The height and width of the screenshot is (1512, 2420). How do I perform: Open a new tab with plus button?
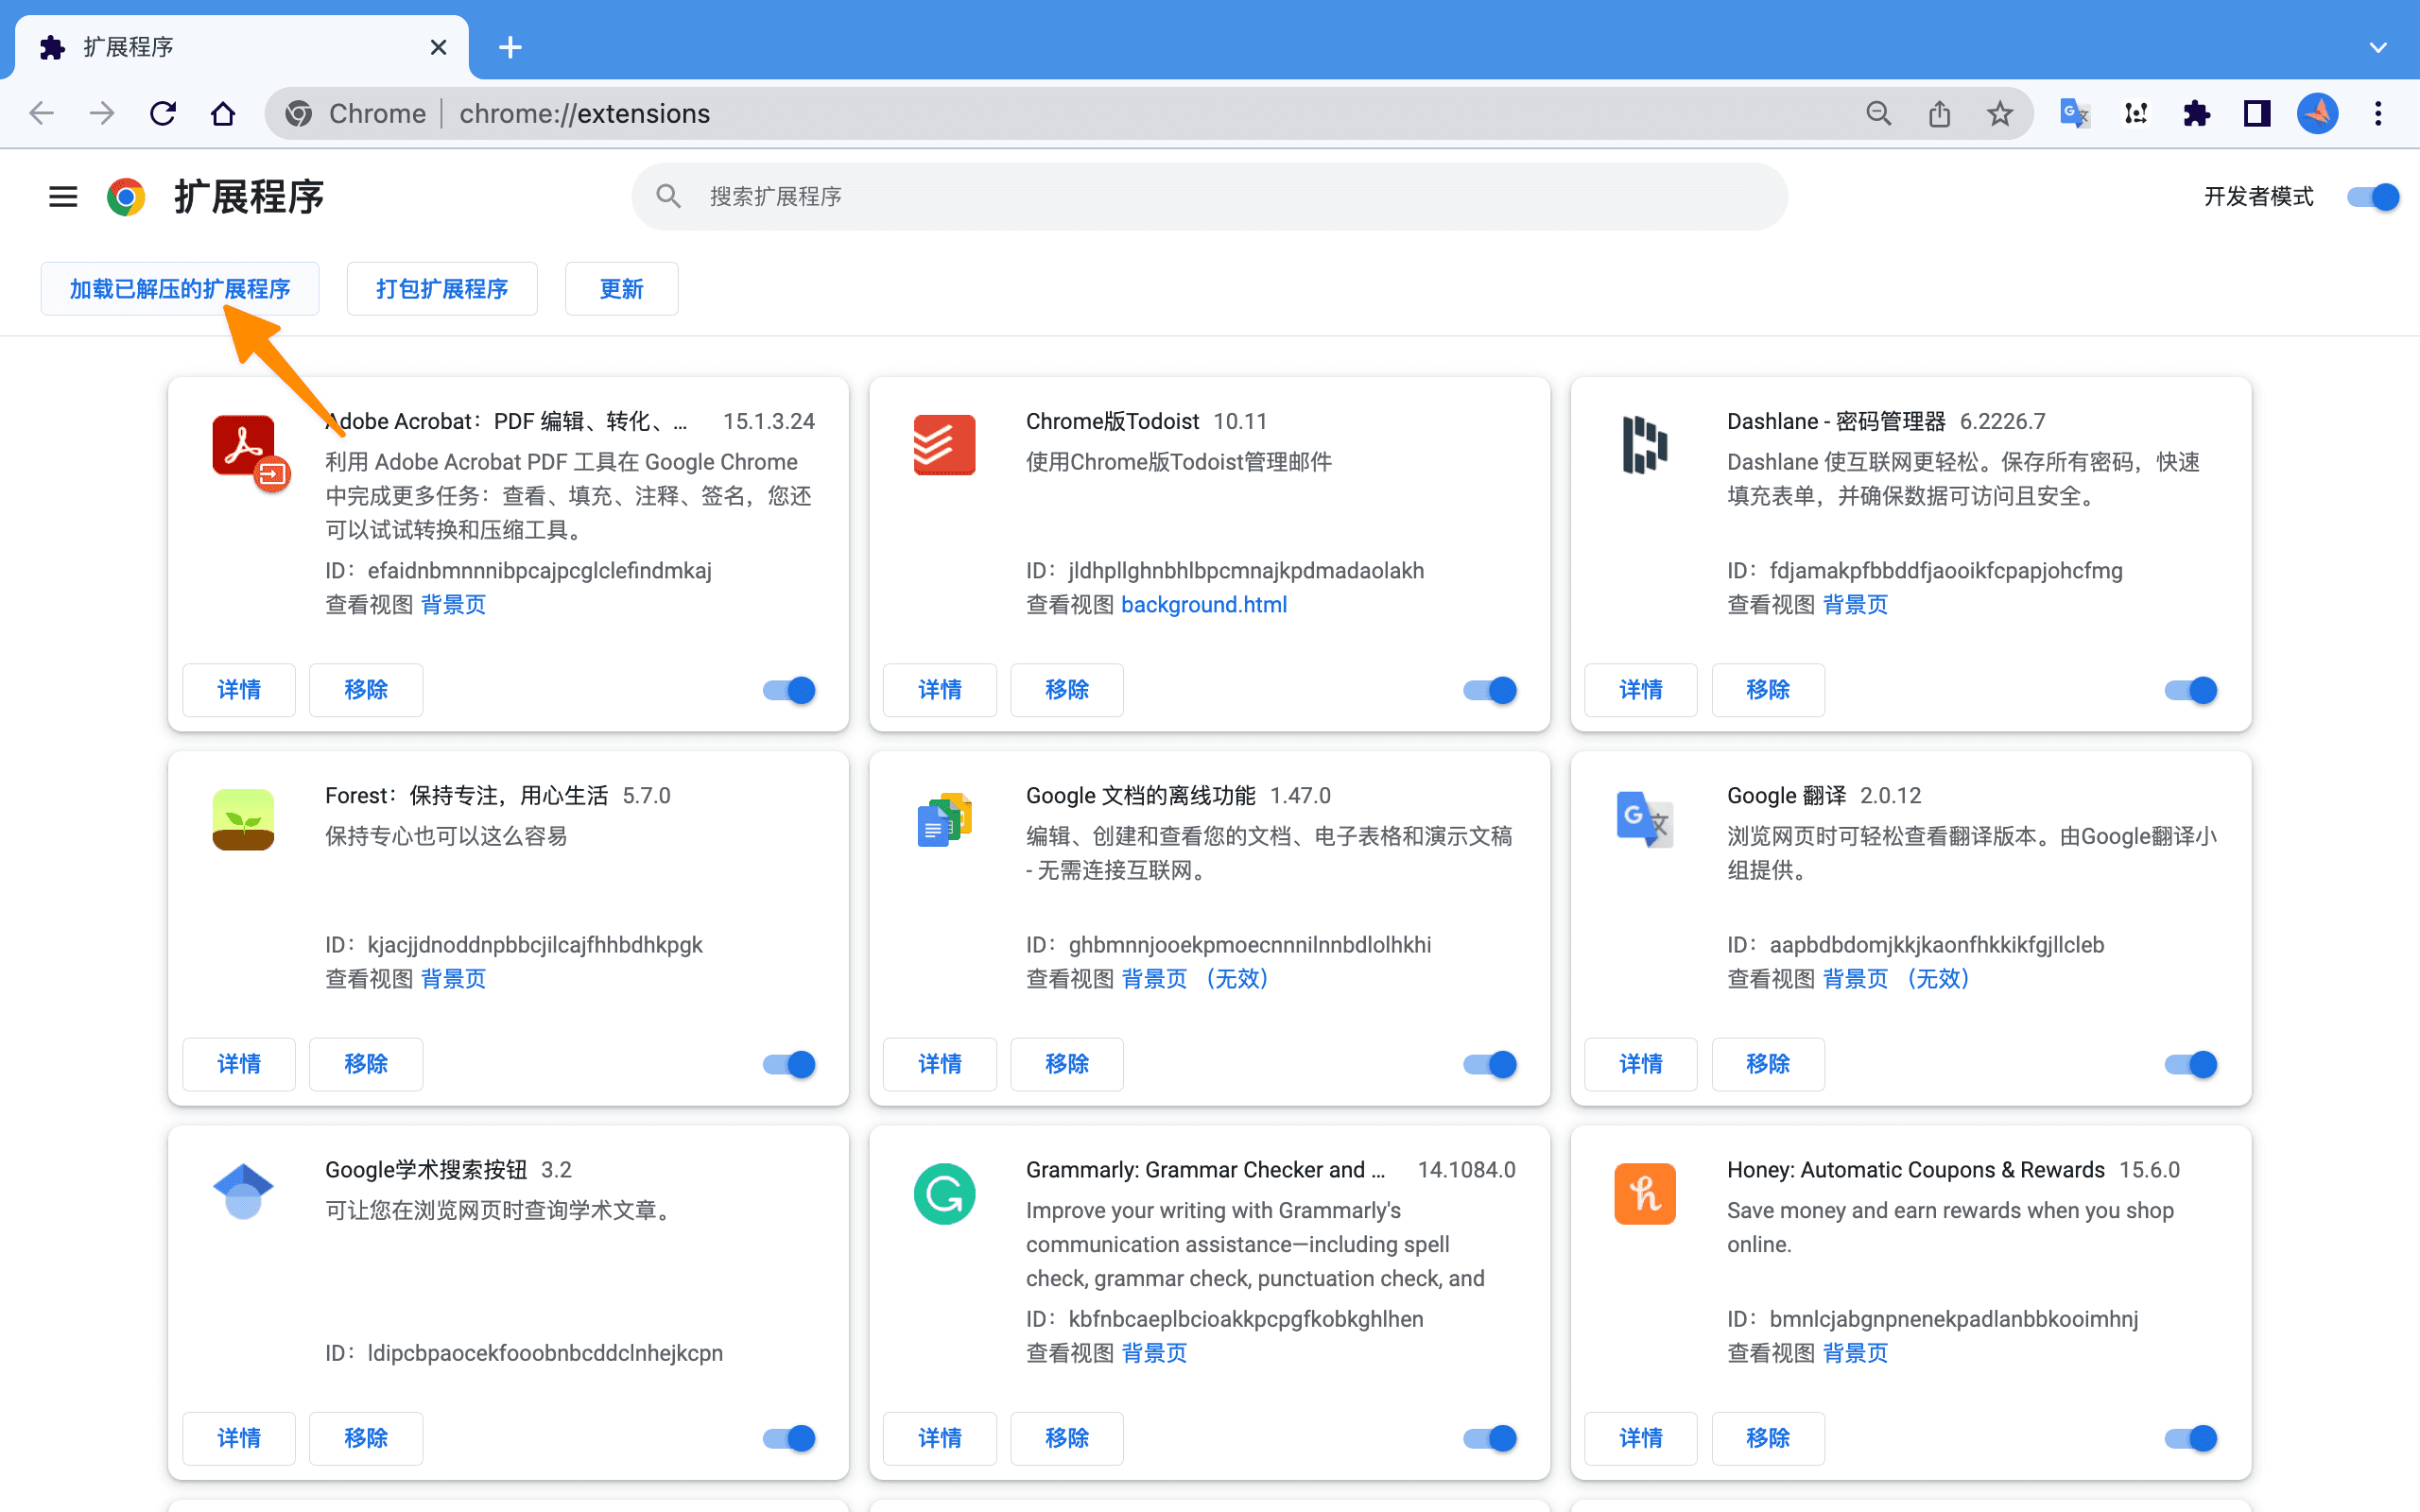pyautogui.click(x=510, y=47)
